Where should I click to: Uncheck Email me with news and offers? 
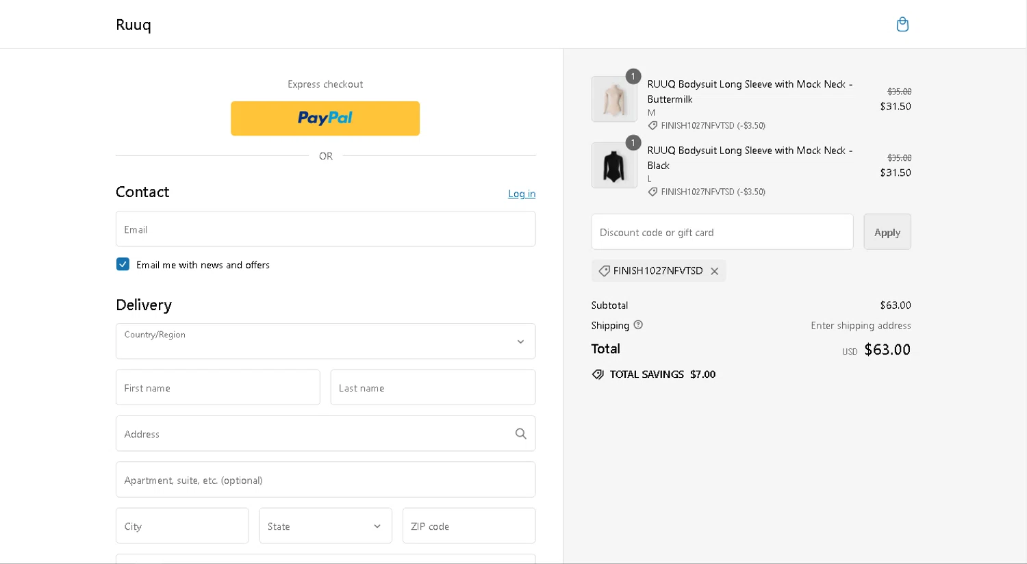pyautogui.click(x=123, y=264)
